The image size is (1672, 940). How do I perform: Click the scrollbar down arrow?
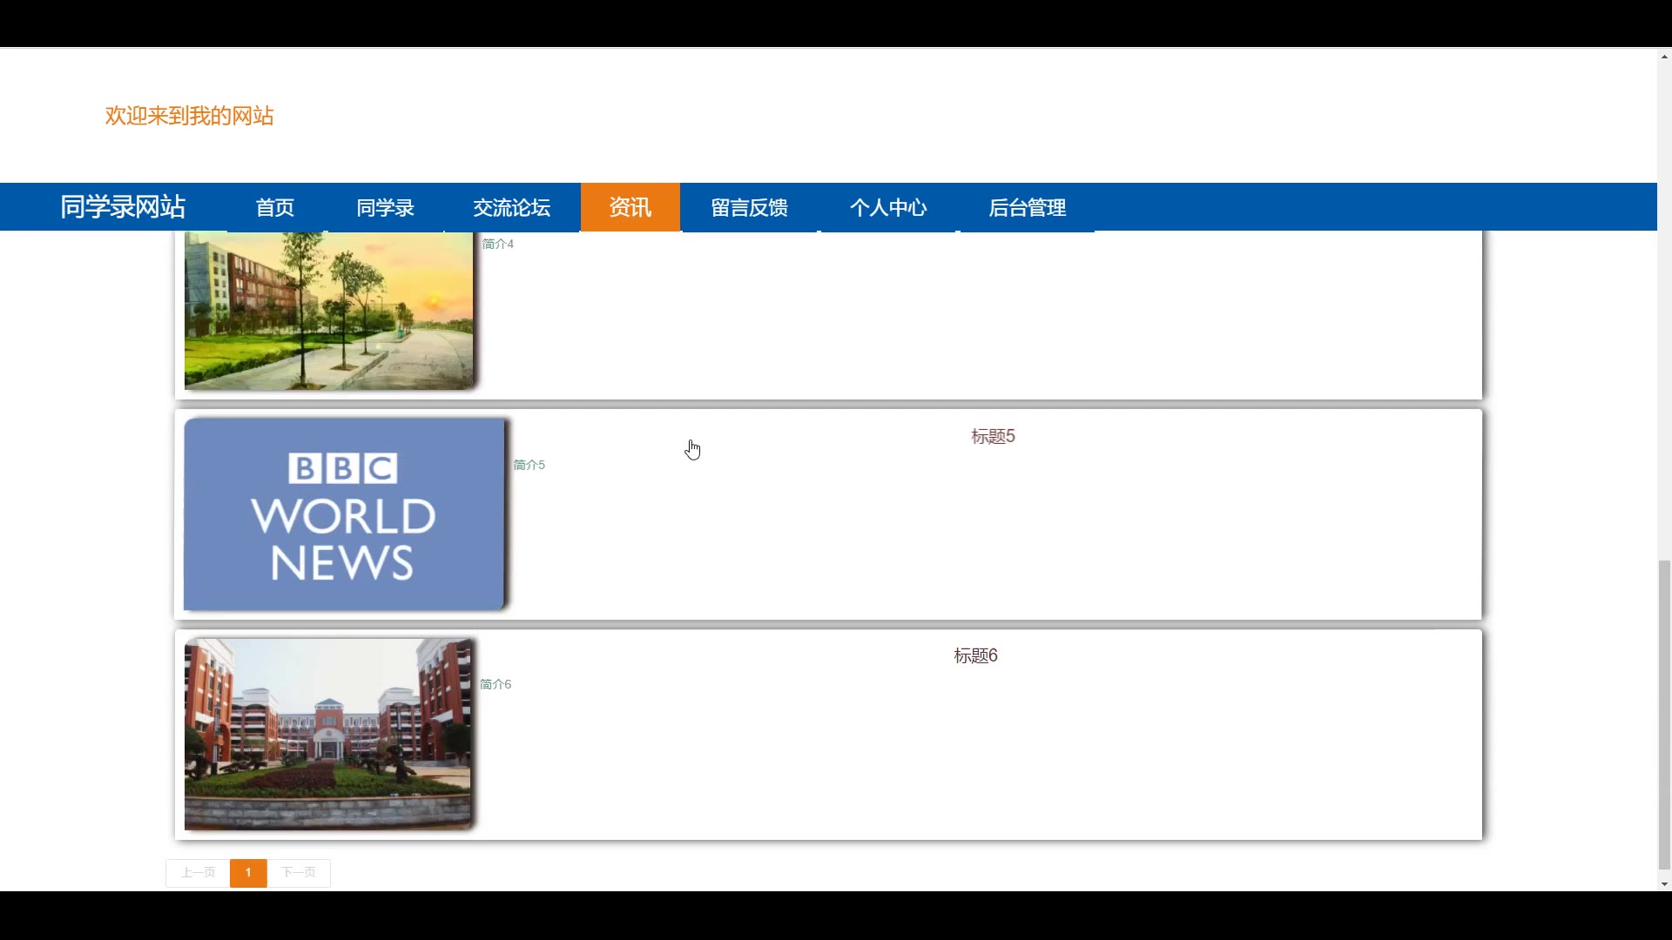[1664, 883]
